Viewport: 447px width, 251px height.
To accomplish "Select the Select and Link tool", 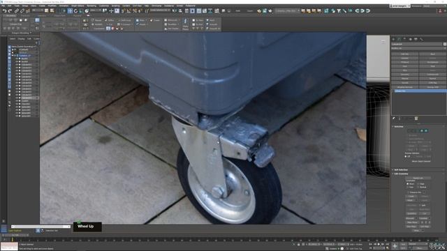I will coord(17,11).
